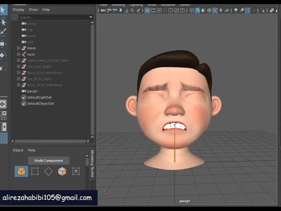
Task: Click the Outliner vertical scrollbar
Action: coord(92,80)
